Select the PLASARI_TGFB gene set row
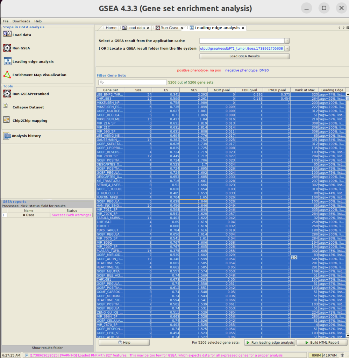The height and width of the screenshot is (358, 349). tap(221, 251)
